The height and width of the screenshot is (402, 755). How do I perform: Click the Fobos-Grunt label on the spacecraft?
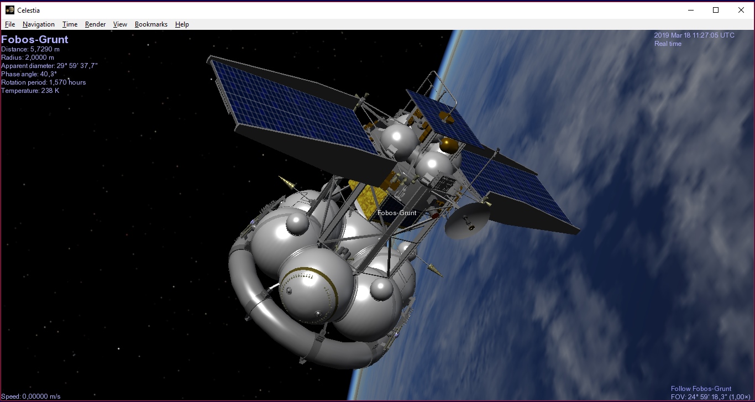coord(397,213)
